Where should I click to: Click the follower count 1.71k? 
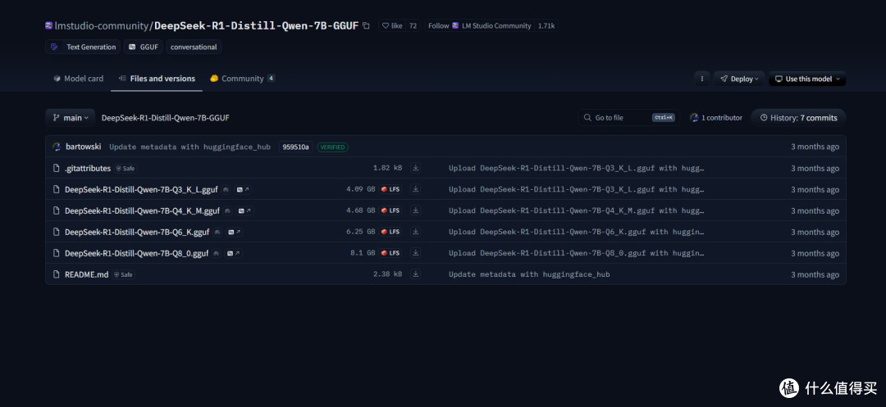(546, 26)
